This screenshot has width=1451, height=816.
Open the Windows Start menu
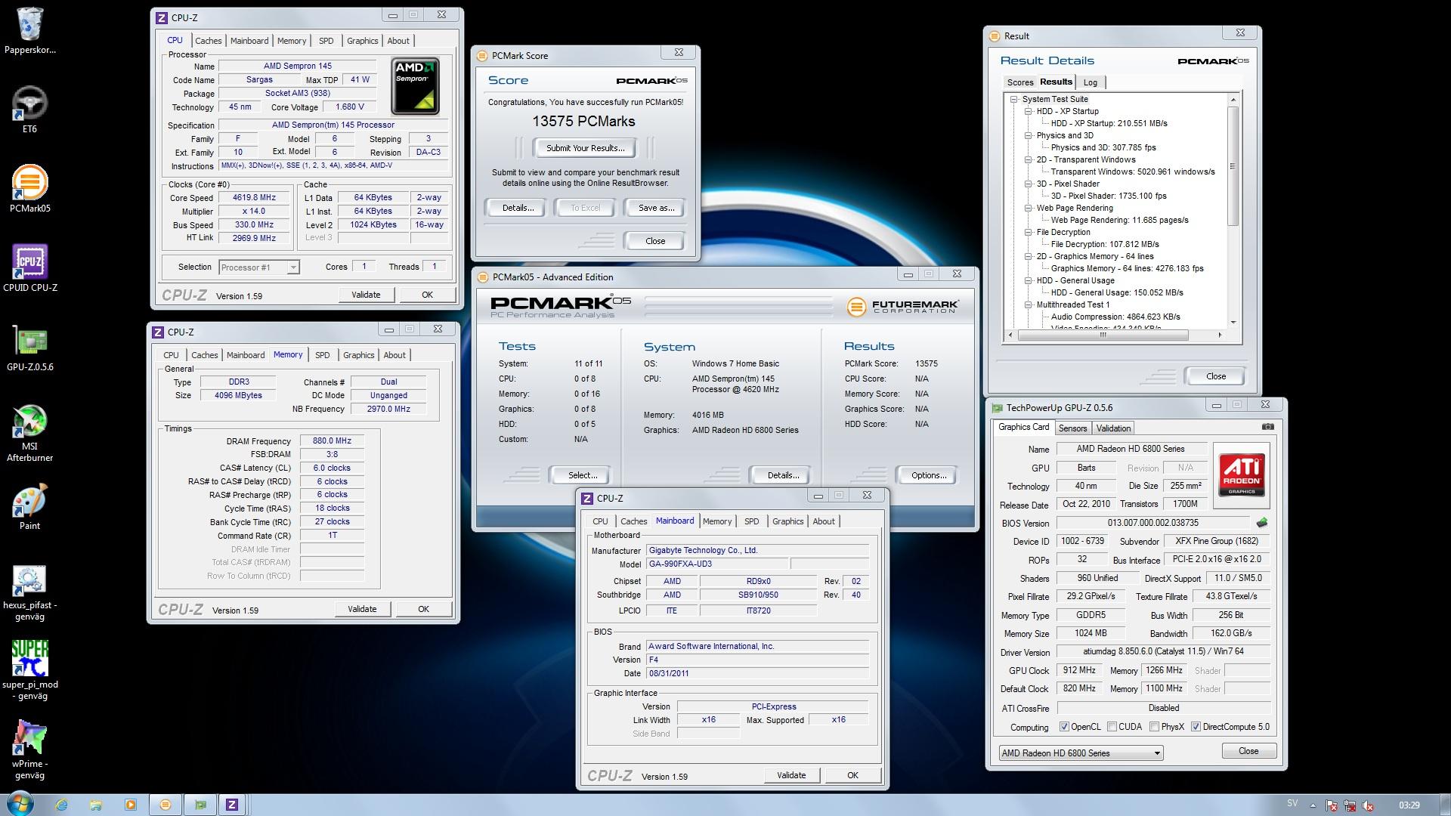tap(20, 804)
